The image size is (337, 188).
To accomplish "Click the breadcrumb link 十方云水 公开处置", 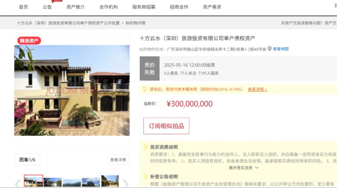I will [68, 23].
